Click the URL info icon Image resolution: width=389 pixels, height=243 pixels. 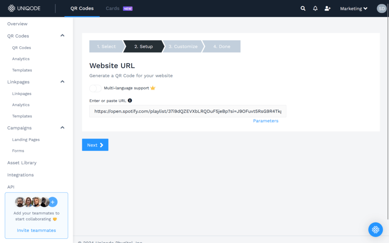click(x=130, y=100)
